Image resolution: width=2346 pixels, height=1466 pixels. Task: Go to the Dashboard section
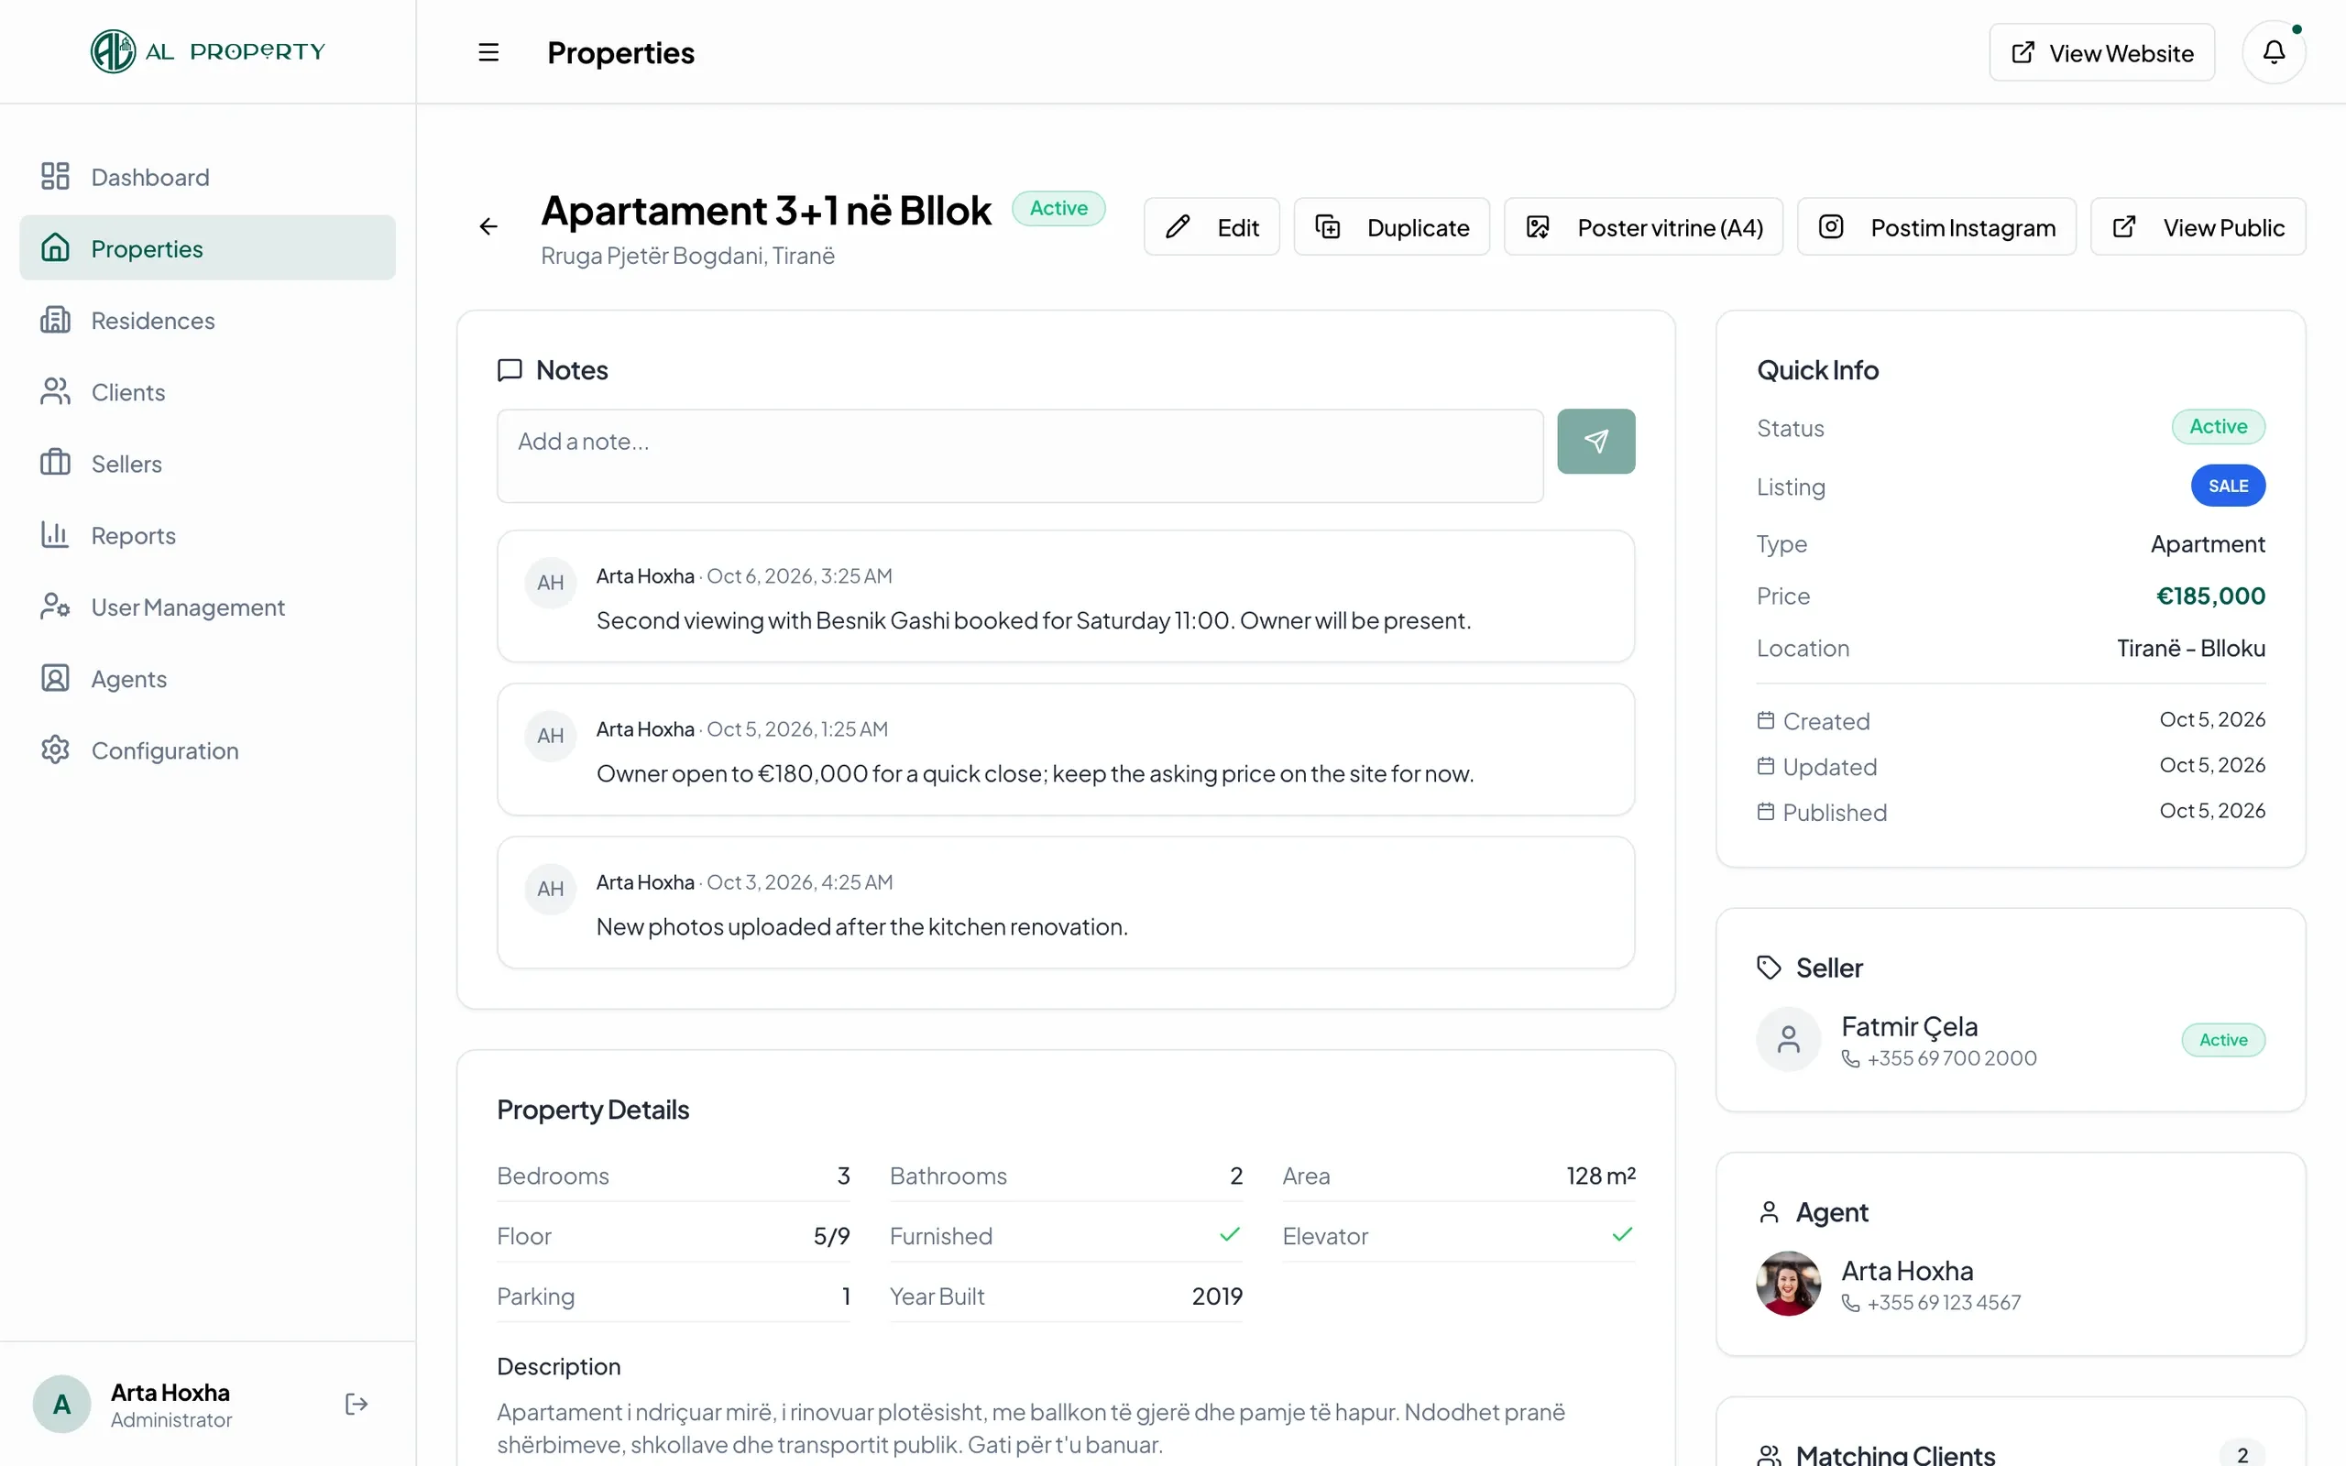[x=207, y=177]
